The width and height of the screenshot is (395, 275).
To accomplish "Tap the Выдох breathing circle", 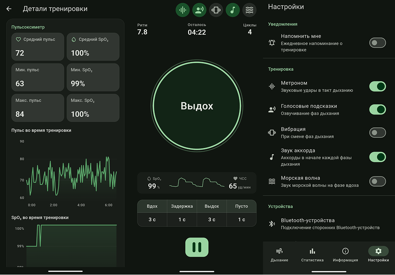I will point(197,106).
